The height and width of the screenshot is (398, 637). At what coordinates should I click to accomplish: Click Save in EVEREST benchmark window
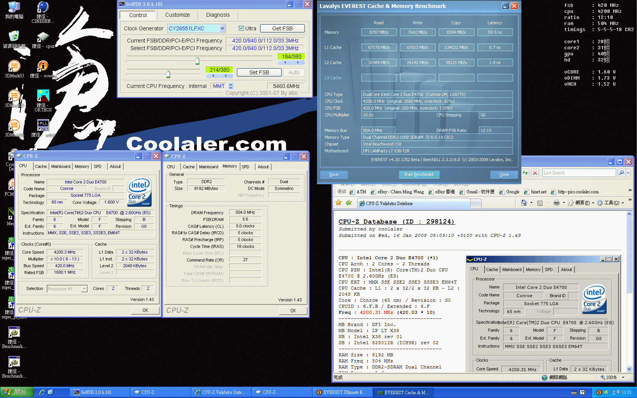click(334, 174)
